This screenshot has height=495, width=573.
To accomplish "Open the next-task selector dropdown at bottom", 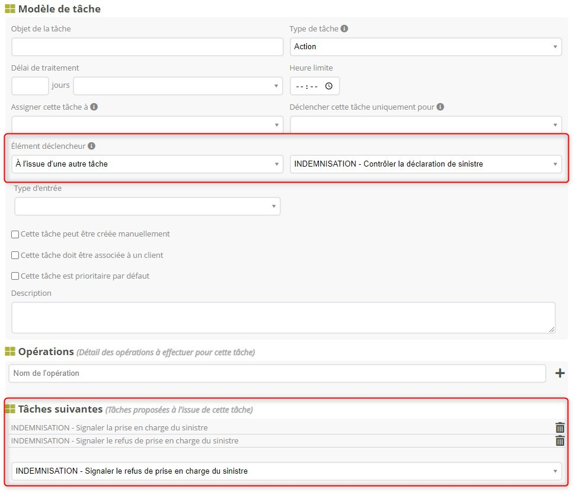I will pyautogui.click(x=286, y=471).
